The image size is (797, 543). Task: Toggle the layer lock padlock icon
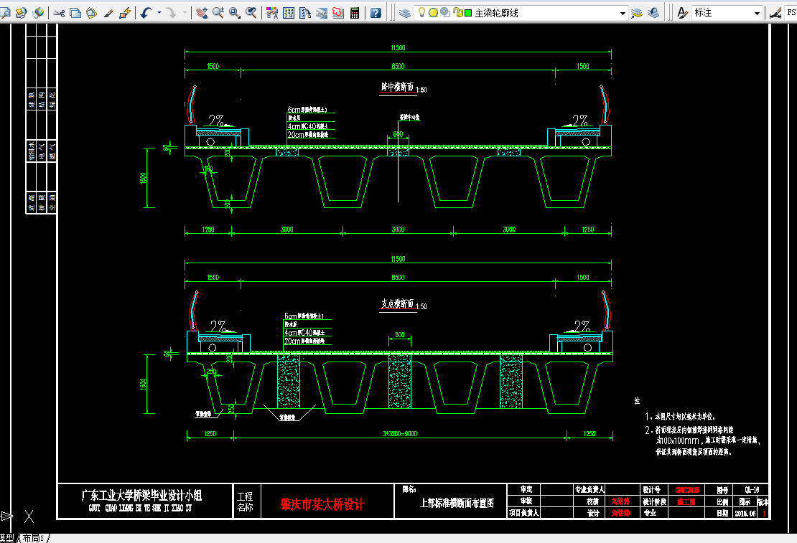457,13
